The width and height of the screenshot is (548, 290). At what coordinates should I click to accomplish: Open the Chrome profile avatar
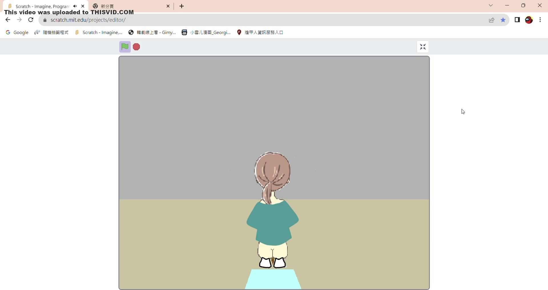point(529,20)
